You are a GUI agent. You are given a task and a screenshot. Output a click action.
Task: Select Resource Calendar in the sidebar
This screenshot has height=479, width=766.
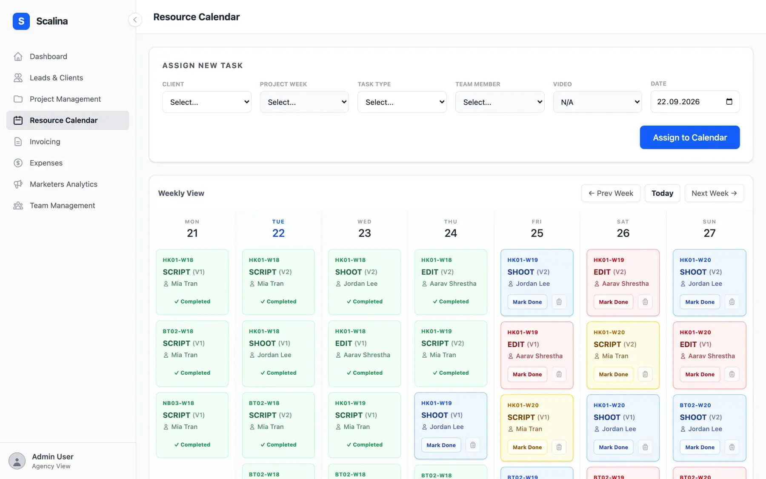pyautogui.click(x=68, y=120)
